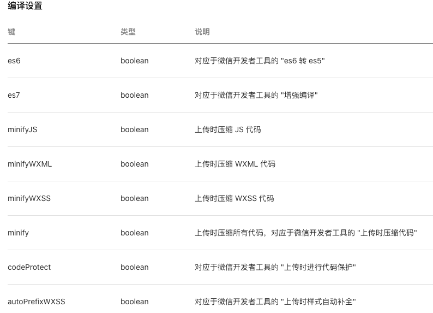Click the minifyJS key name
The image size is (433, 313).
click(x=22, y=129)
